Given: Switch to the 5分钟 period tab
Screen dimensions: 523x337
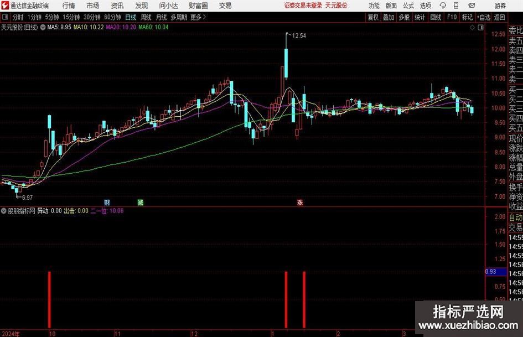Looking at the screenshot, I should point(51,17).
